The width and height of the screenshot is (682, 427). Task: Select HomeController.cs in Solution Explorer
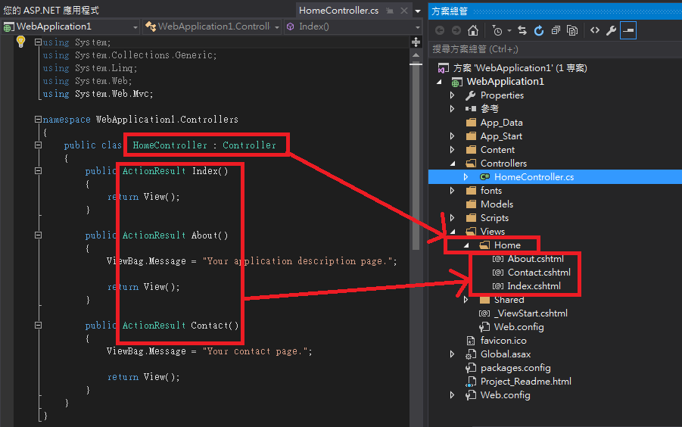(x=534, y=177)
